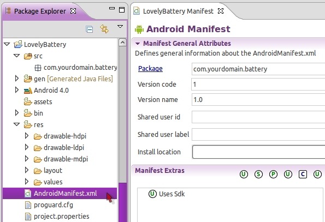325x222 pixels.
Task: Click the Package Explorer vertical scrollbar thumb
Action: [122, 202]
